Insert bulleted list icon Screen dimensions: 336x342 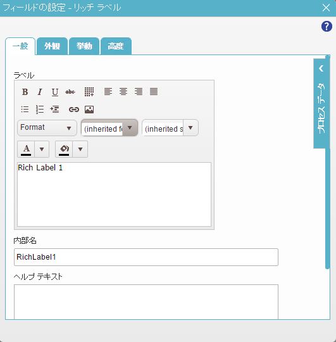[x=25, y=110]
